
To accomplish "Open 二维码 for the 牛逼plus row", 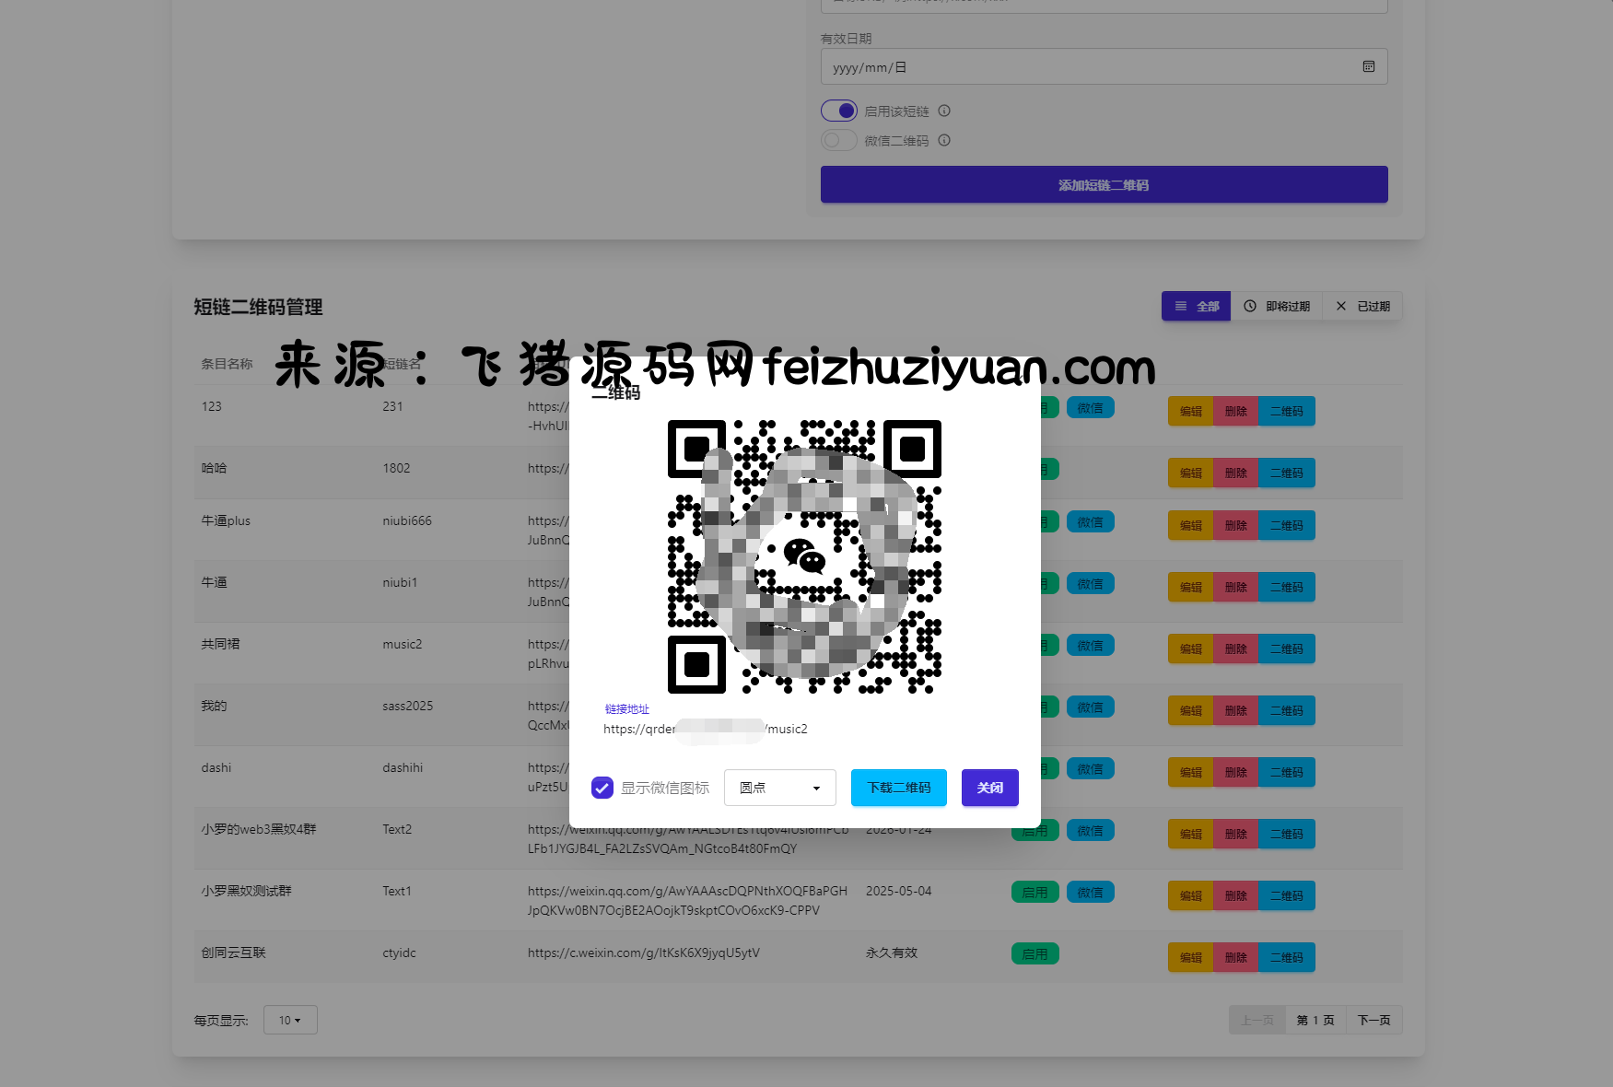I will [x=1286, y=525].
